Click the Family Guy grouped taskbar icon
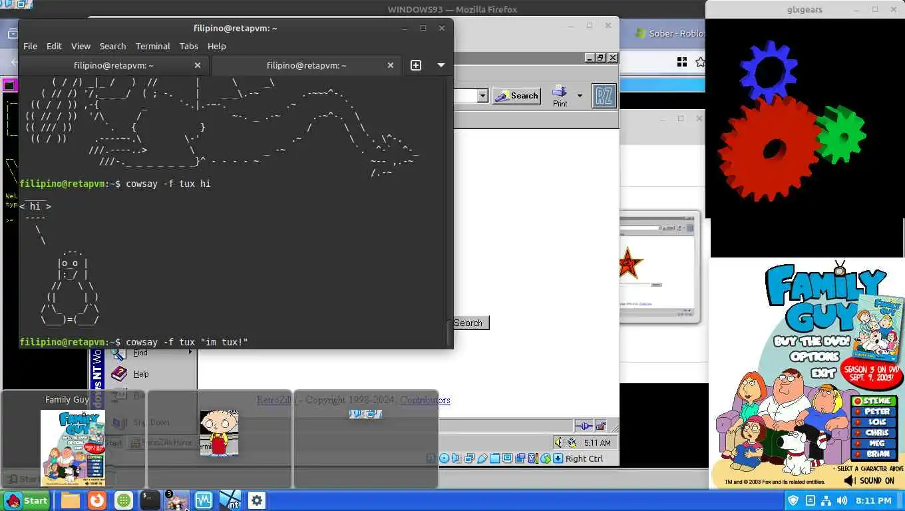 point(177,500)
